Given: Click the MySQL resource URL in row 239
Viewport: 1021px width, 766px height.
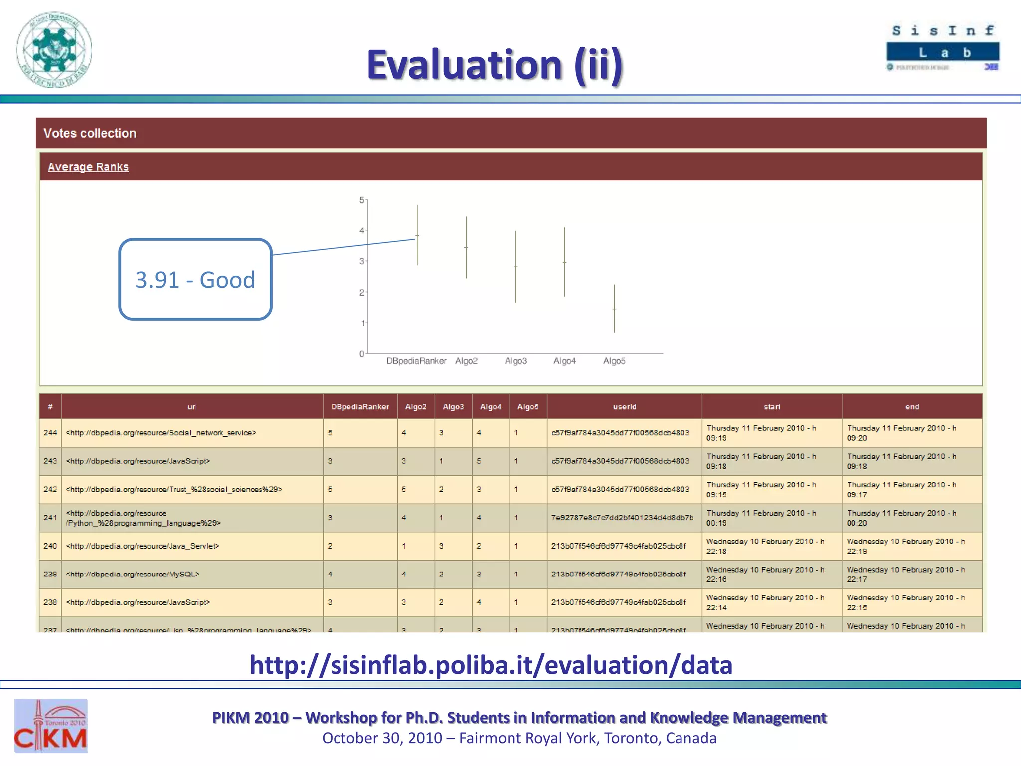Looking at the screenshot, I should click(x=133, y=574).
